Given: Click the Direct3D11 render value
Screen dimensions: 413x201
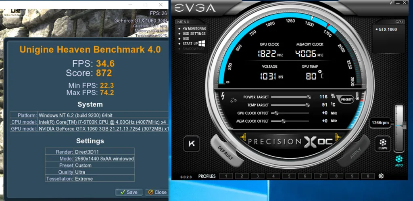Looking at the screenshot, I should coord(87,152).
